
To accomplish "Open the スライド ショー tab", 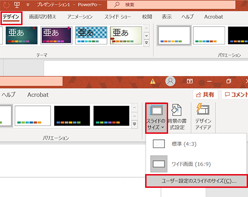I will pos(118,16).
